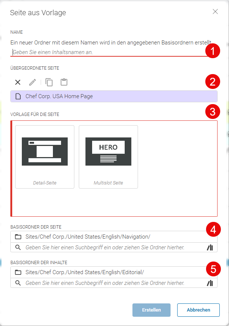Select the Editorial base folder path
Image resolution: width=229 pixels, height=326 pixels.
pos(114,272)
